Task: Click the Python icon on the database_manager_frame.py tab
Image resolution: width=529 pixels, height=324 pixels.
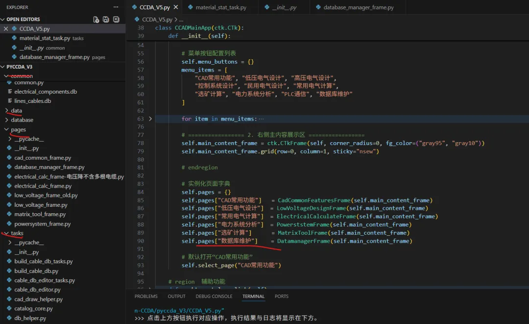Action: click(318, 7)
